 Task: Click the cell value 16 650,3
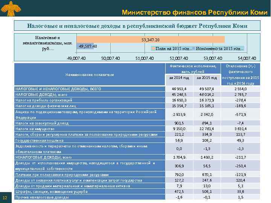tap(179, 100)
